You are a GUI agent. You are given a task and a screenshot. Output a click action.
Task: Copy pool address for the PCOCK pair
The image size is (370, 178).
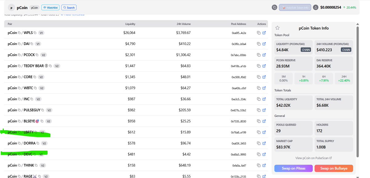coord(259,55)
